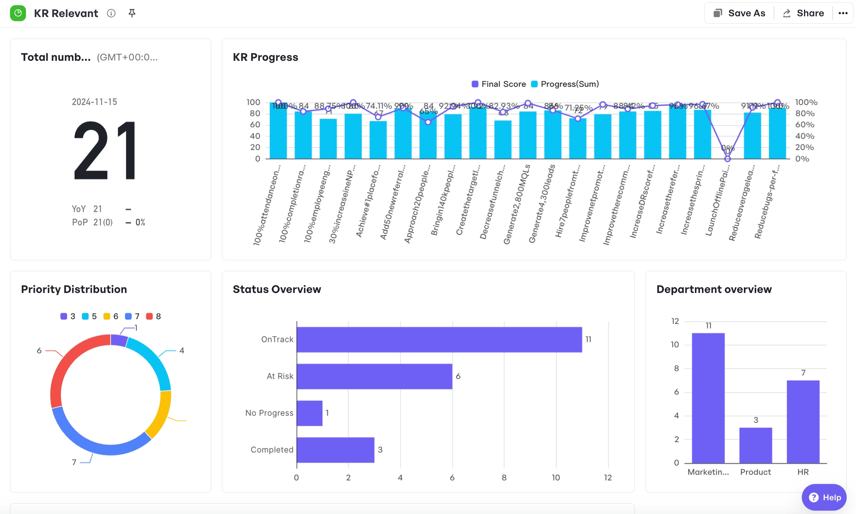Click the truncated (GMT+00:0... timezone text

[x=127, y=57]
